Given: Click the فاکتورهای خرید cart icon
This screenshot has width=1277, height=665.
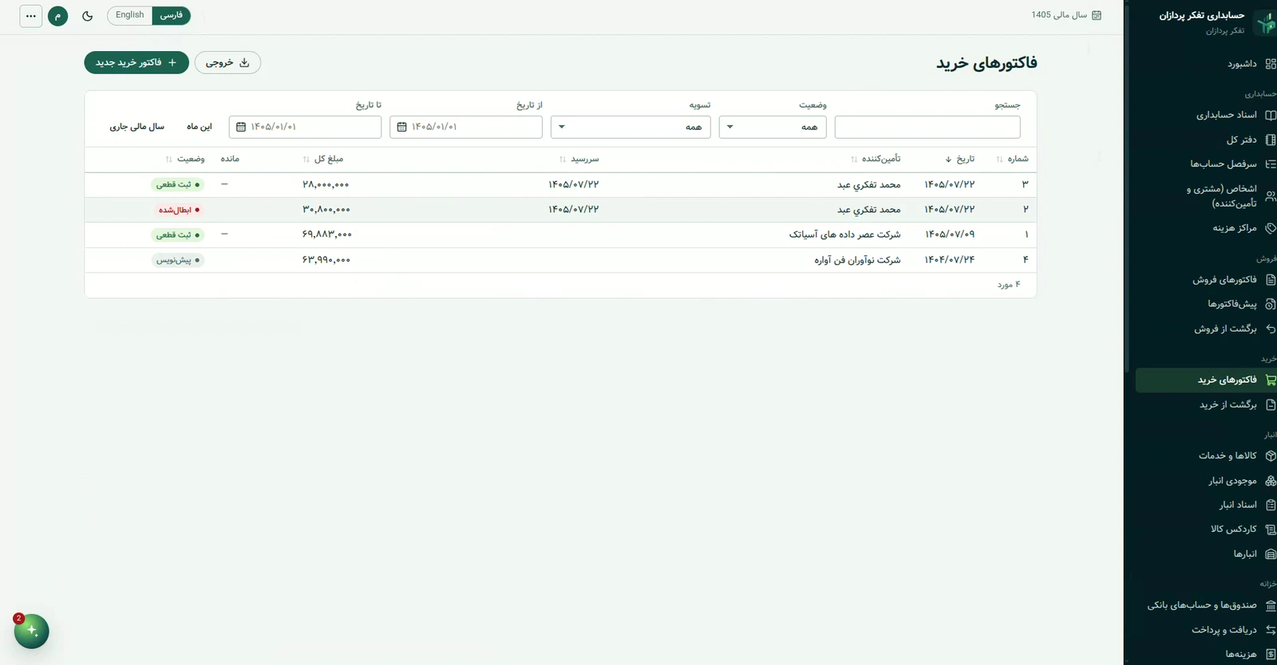Looking at the screenshot, I should click(1271, 380).
